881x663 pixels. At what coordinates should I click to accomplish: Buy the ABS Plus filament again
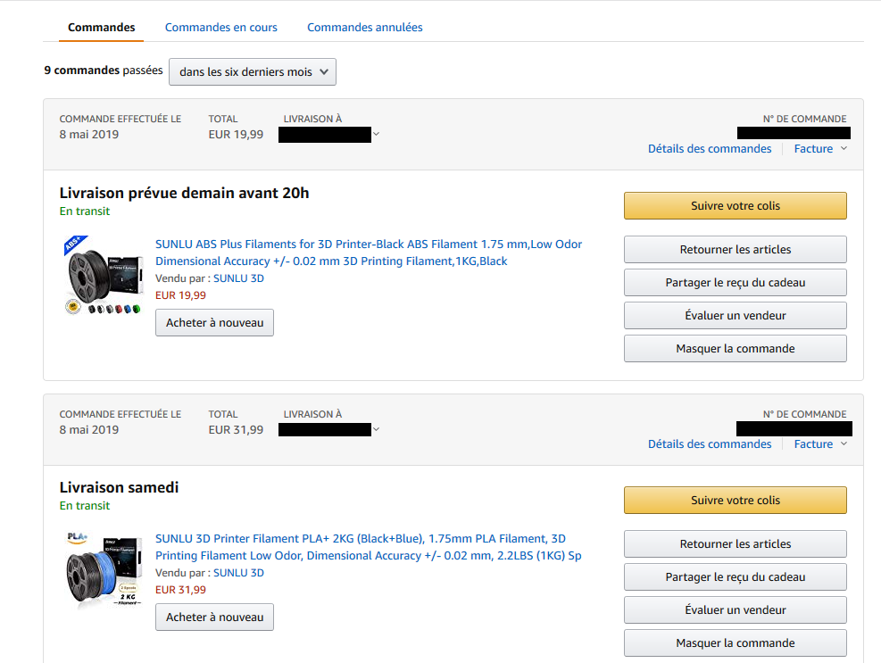(214, 323)
